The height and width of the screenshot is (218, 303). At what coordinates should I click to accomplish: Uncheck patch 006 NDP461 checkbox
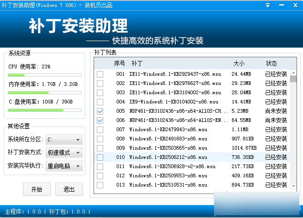100,121
